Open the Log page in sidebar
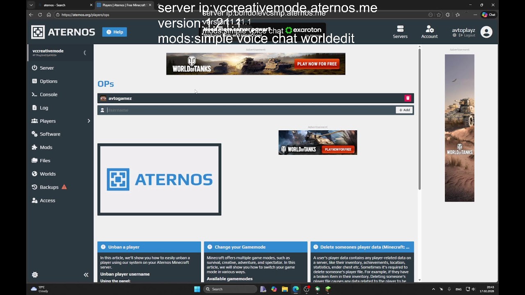The width and height of the screenshot is (525, 295). (44, 108)
